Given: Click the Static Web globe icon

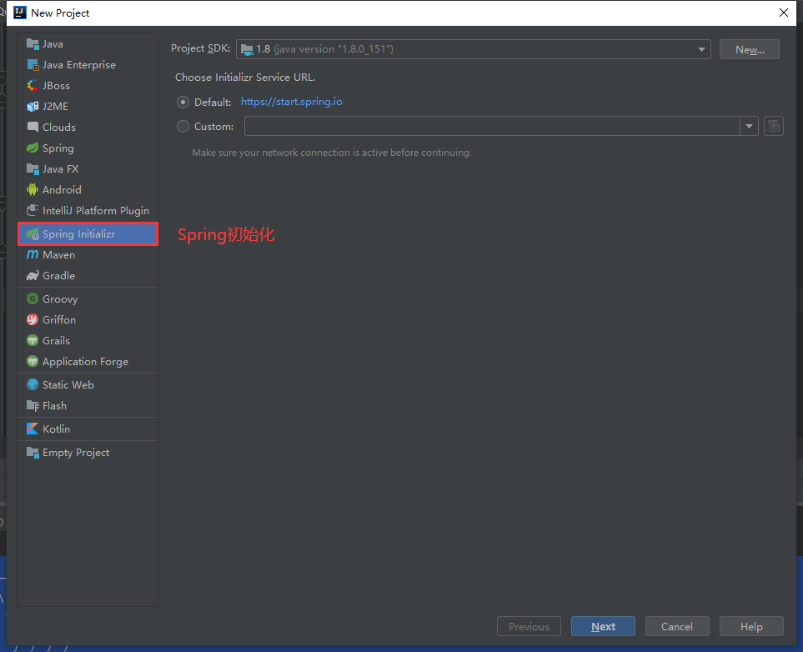Looking at the screenshot, I should (x=33, y=384).
